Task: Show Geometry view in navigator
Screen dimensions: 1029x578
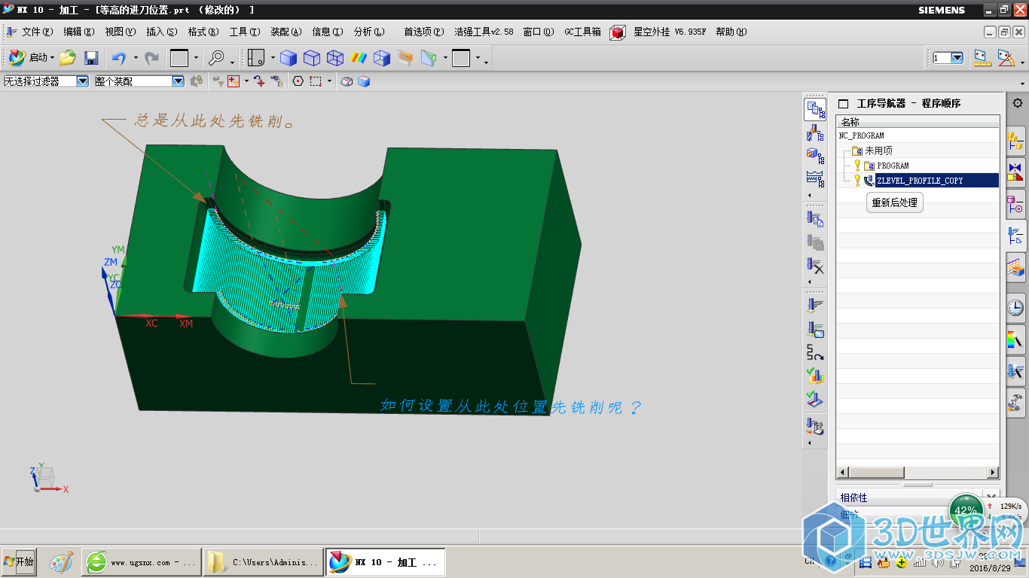Action: point(815,155)
